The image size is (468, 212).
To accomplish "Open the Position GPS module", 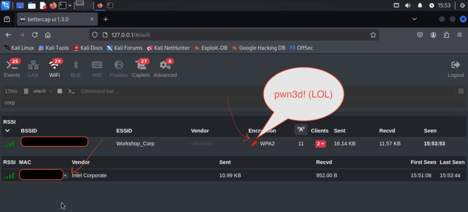I will 119,69.
